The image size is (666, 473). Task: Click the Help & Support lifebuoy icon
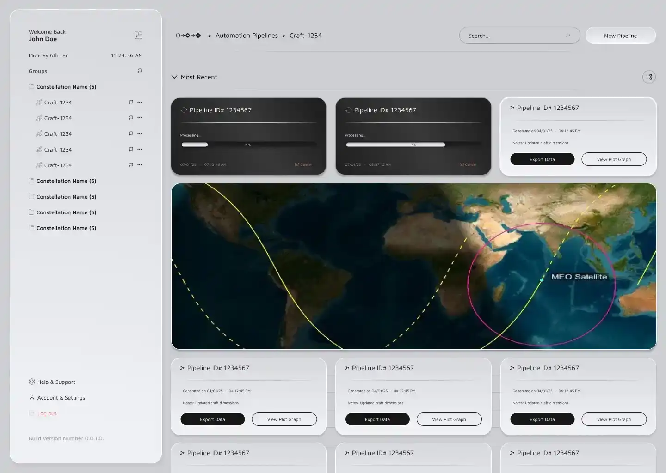point(32,382)
